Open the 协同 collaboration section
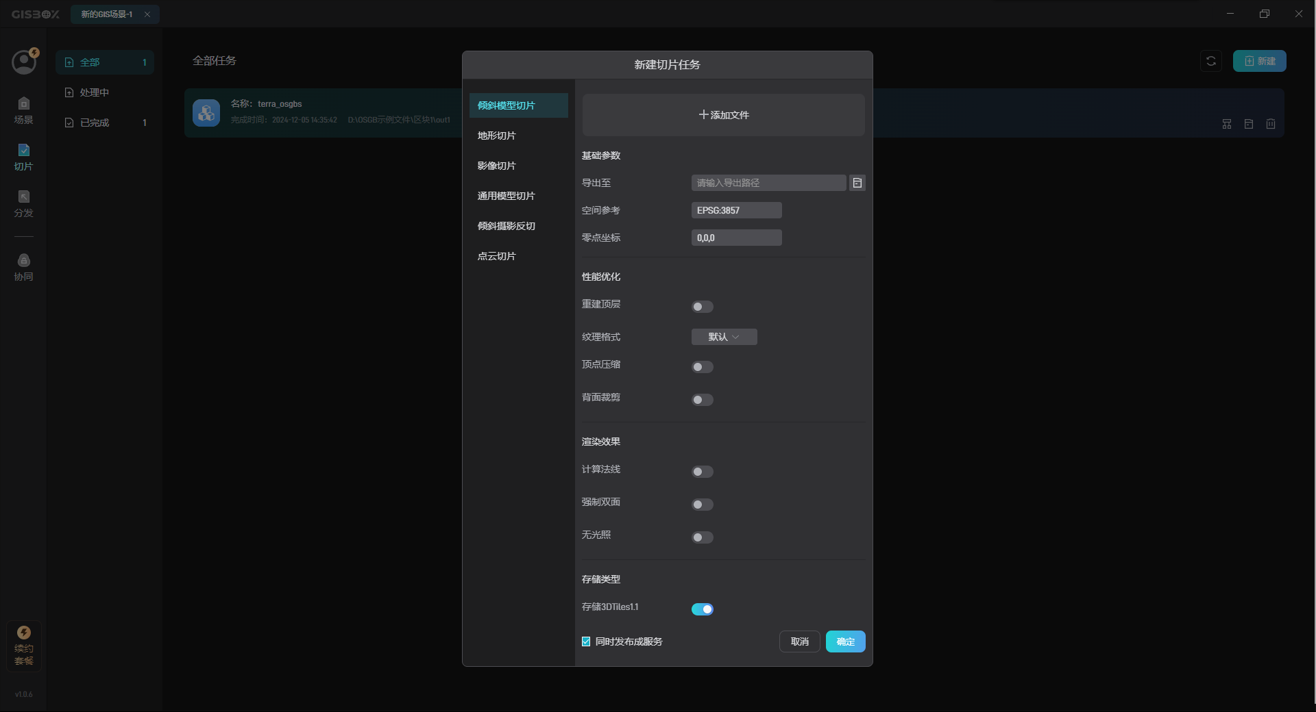Viewport: 1316px width, 712px height. pos(23,267)
